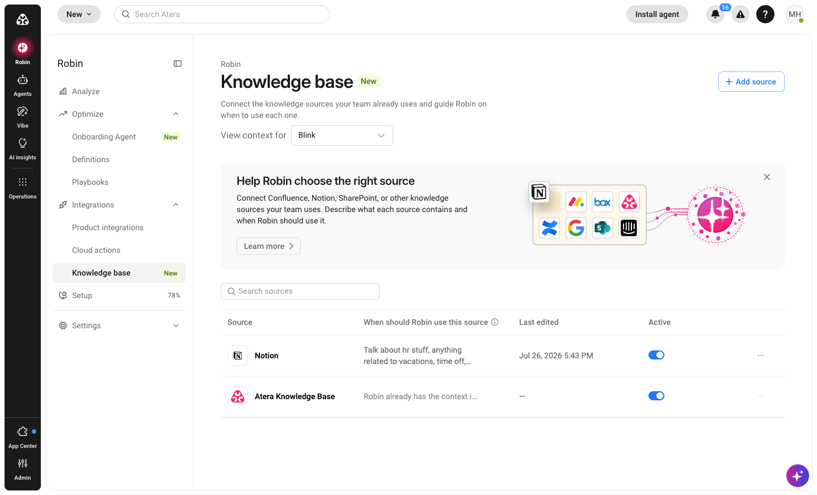
Task: Click the Notion source name
Action: coord(267,356)
